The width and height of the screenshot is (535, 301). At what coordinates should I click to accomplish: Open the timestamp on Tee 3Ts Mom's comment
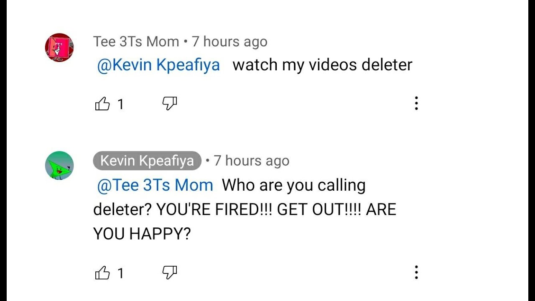pyautogui.click(x=229, y=42)
